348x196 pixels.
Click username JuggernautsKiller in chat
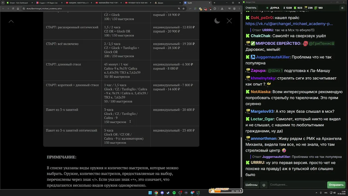[x=273, y=57]
